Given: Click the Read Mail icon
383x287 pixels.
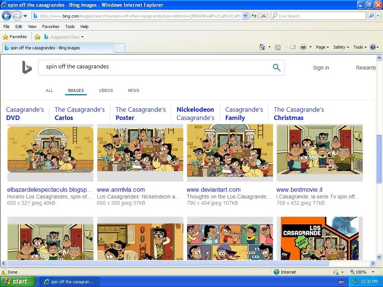Looking at the screenshot, I should tap(293, 47).
